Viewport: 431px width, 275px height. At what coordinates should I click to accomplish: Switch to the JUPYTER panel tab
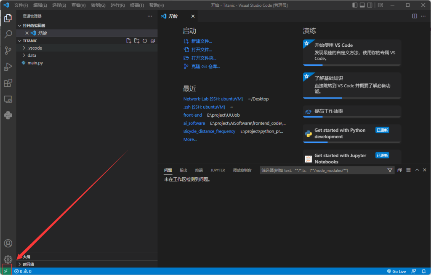(218, 170)
